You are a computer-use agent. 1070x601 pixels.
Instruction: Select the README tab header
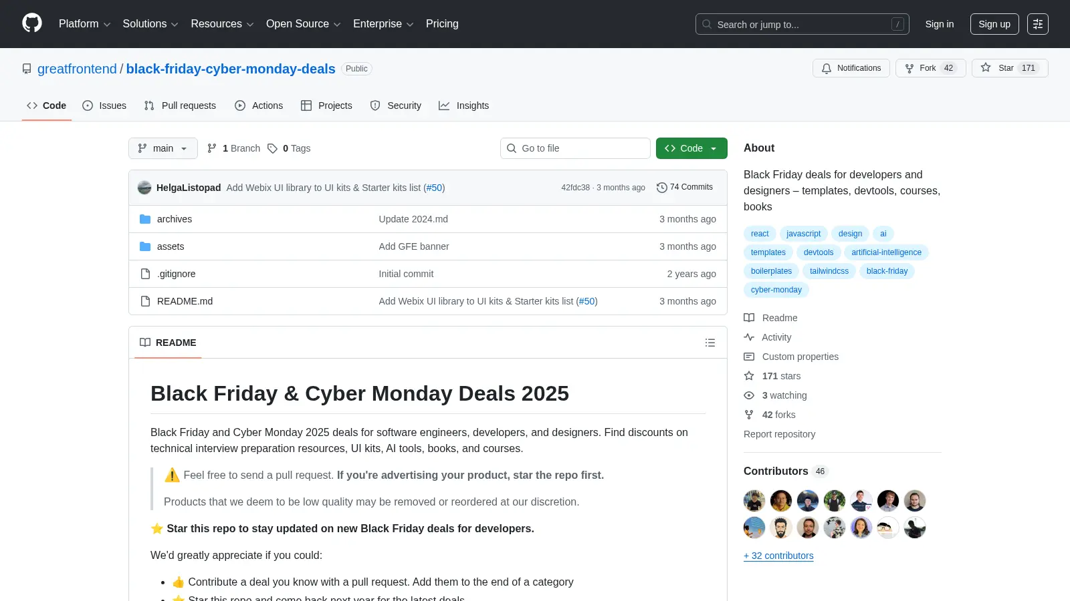(168, 343)
